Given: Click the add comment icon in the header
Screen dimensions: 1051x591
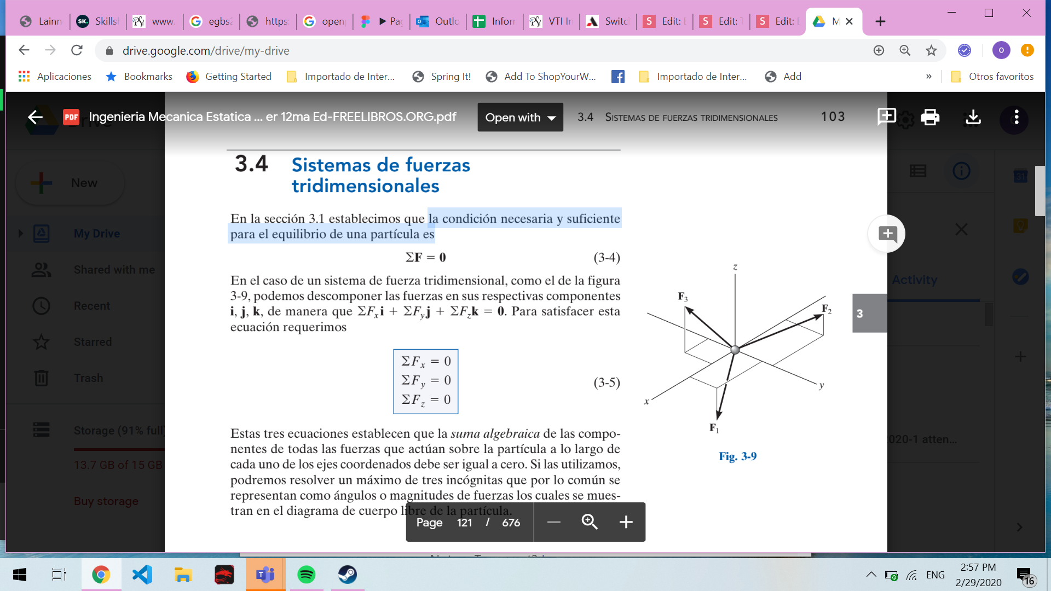Looking at the screenshot, I should click(x=886, y=116).
